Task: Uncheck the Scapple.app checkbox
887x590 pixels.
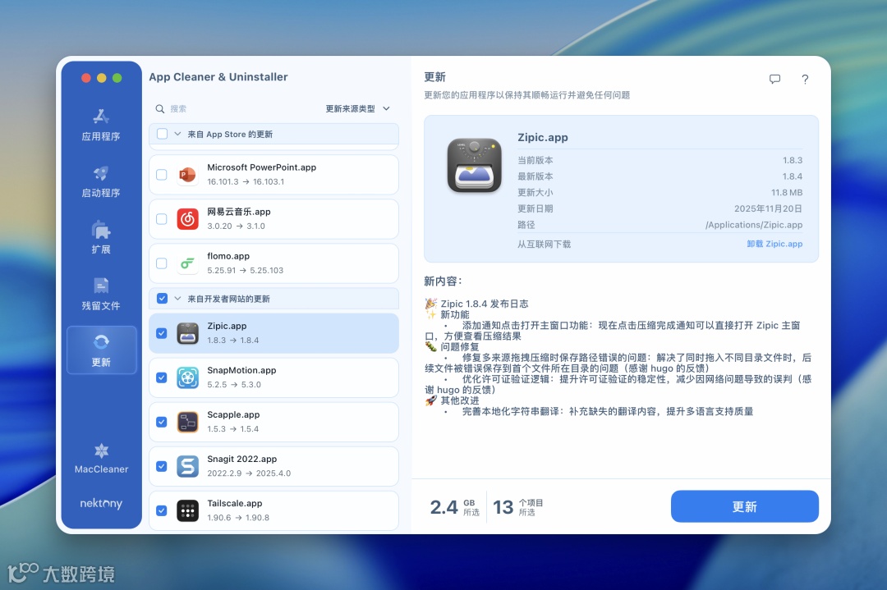Action: 161,422
